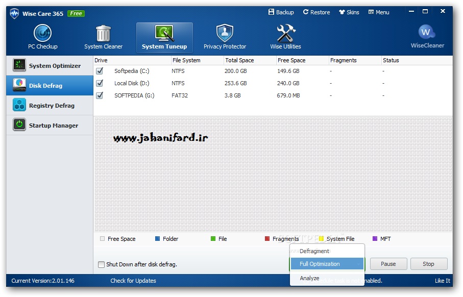Screen dimensions: 463x297
Task: Open the Skins menu
Action: coord(349,12)
